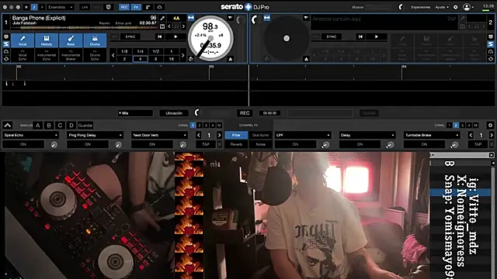Open Serato settings gear icon
This screenshot has width=497, height=279.
(x=456, y=7)
